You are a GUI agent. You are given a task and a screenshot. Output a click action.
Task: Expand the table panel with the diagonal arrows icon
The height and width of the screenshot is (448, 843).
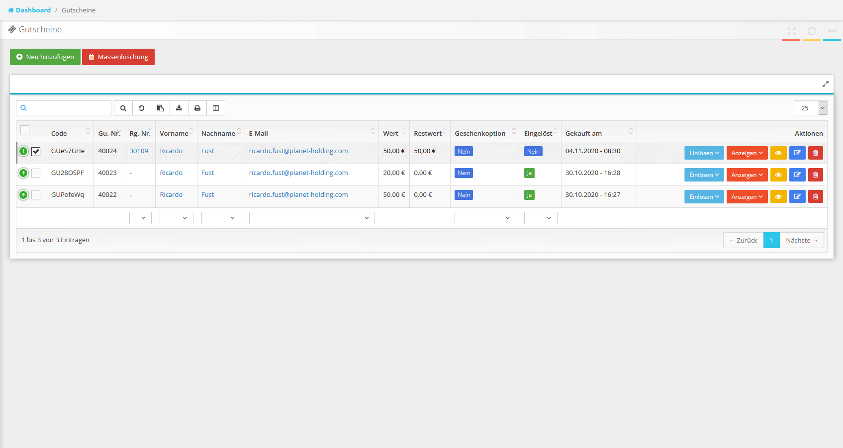[x=825, y=84]
